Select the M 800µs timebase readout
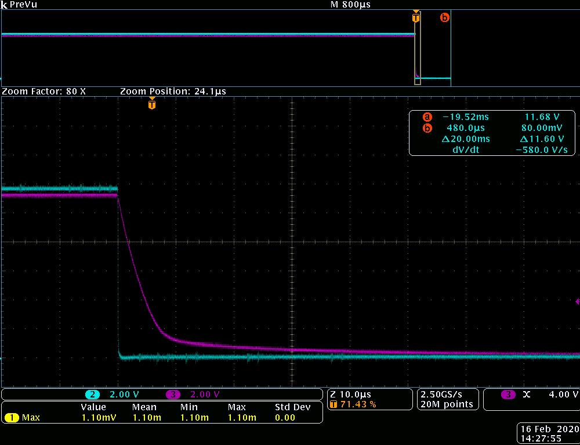 pyautogui.click(x=350, y=4)
